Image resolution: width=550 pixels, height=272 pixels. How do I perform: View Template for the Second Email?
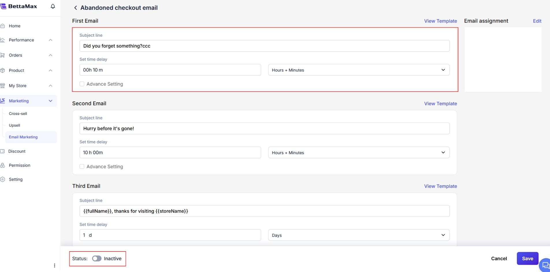tap(440, 103)
